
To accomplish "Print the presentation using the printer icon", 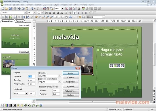I will click(15, 9).
